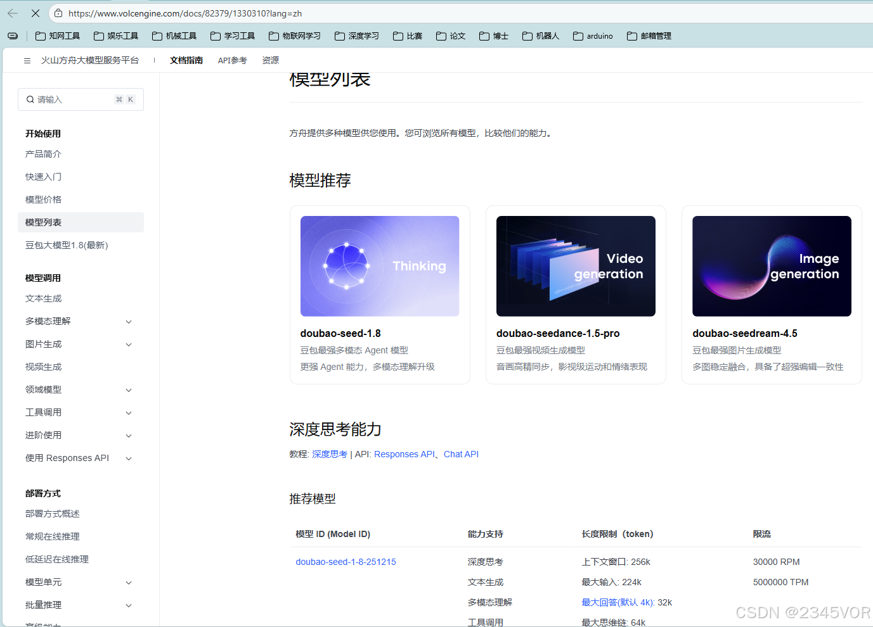Open the 娱乐工具 bookmark folder

116,36
